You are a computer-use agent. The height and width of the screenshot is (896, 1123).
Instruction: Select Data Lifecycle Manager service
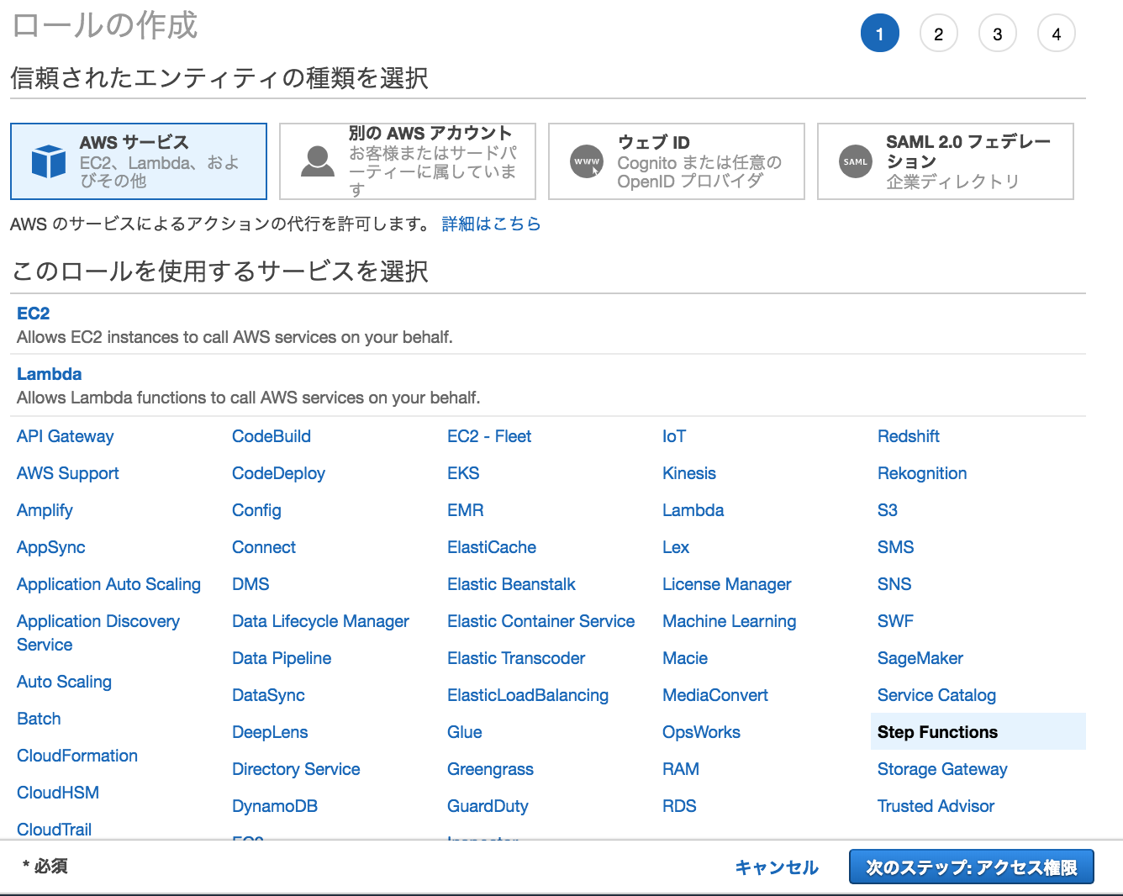pyautogui.click(x=320, y=621)
